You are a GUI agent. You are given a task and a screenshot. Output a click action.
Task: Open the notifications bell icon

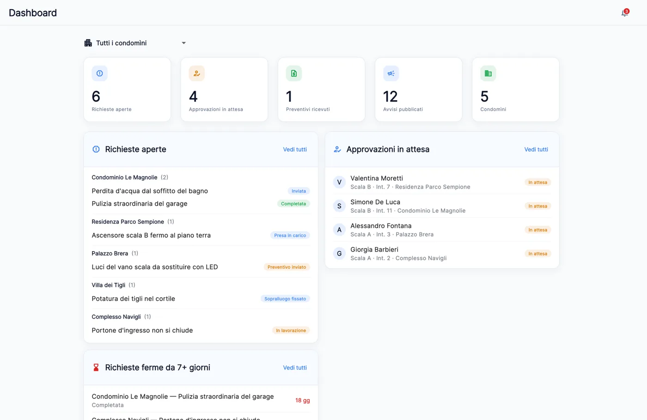coord(624,13)
